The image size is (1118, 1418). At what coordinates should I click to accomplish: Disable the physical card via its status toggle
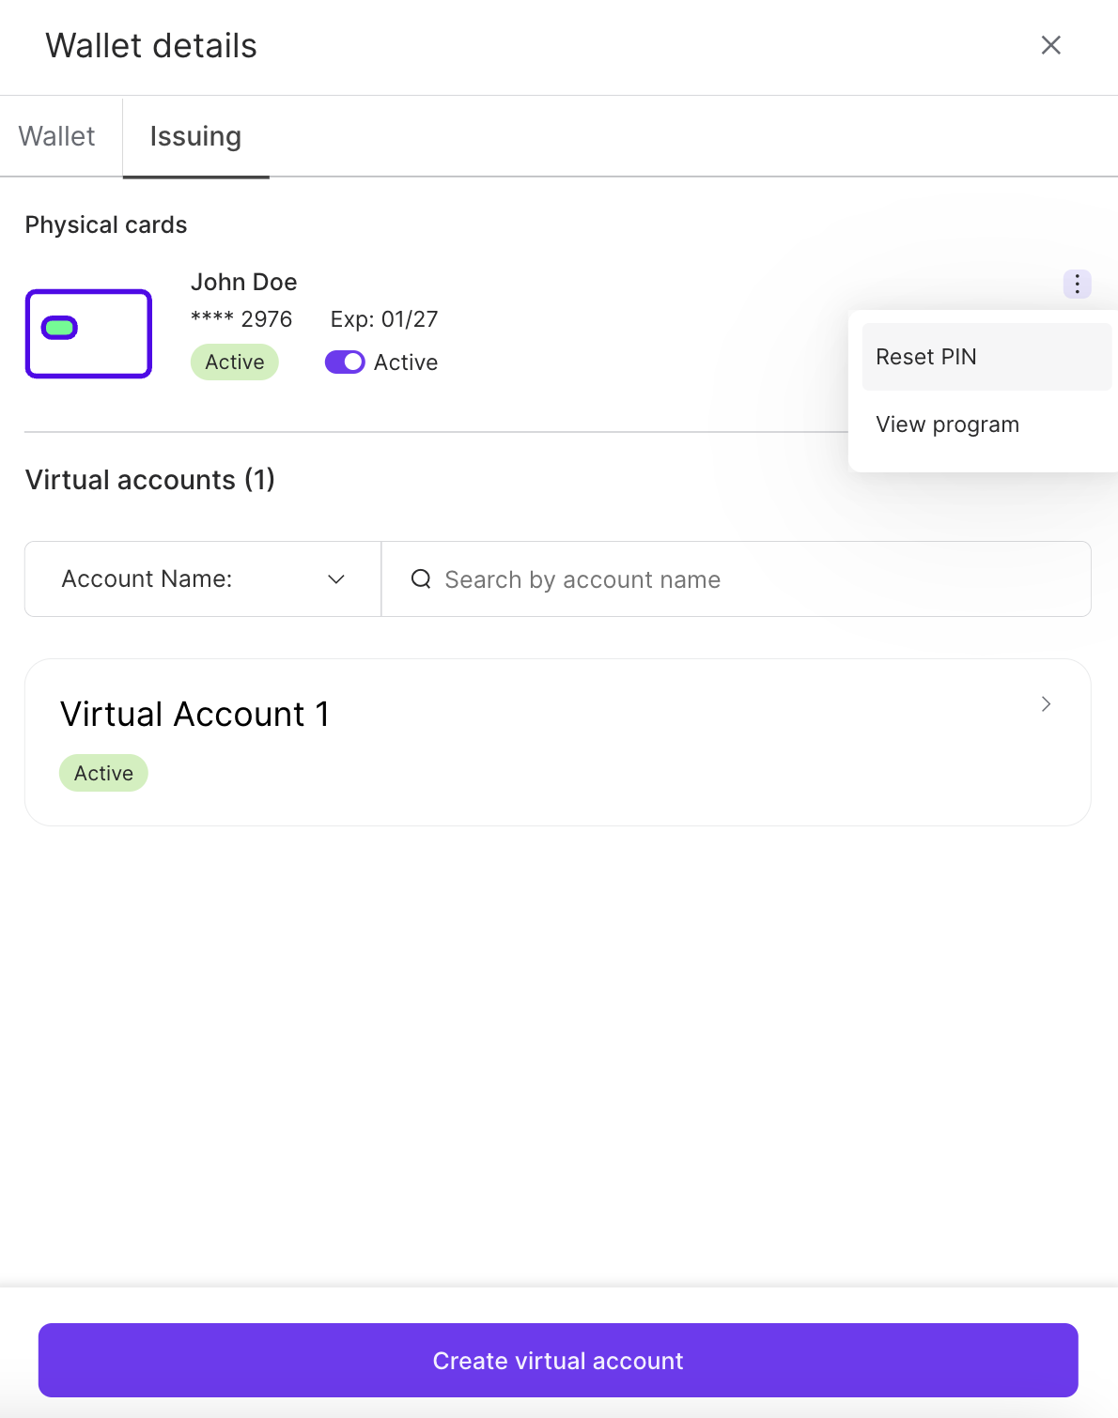point(344,362)
